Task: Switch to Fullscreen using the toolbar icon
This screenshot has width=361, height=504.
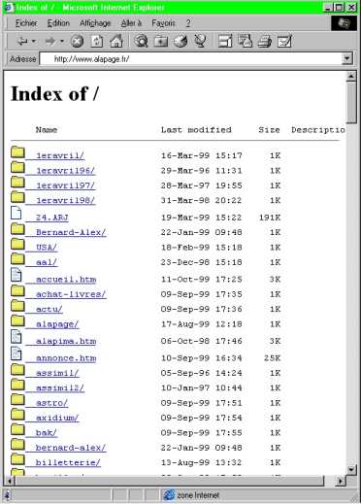Action: 225,42
